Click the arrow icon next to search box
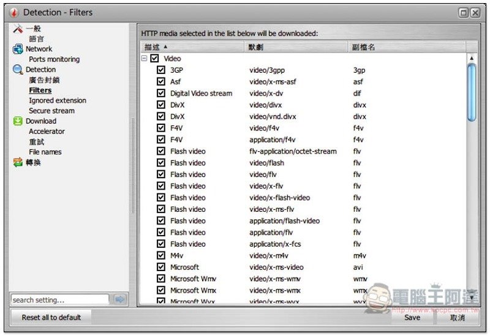Screen dimensions: 490x336 coord(119,299)
